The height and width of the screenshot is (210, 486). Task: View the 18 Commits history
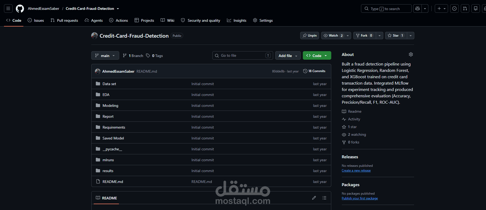pos(314,71)
